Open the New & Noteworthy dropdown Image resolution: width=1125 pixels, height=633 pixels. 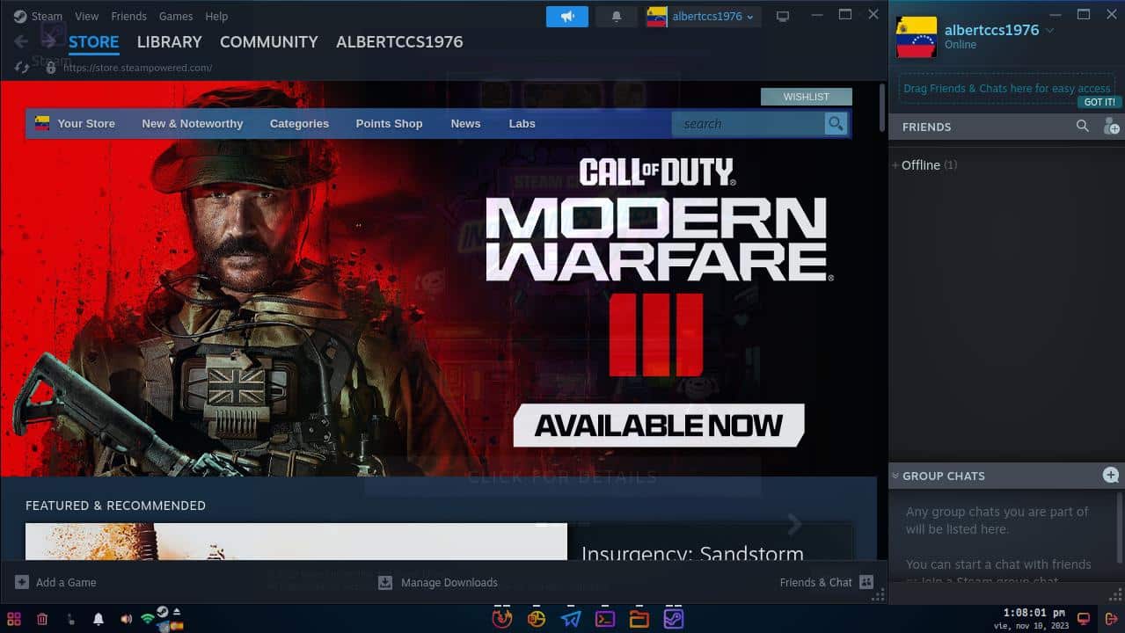(x=193, y=124)
